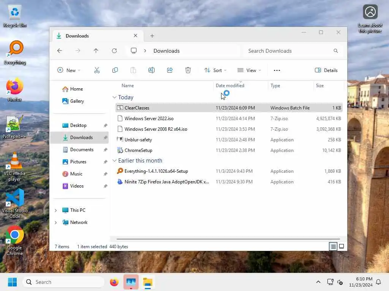Go up one folder level arrow
The image size is (389, 291).
point(96,51)
